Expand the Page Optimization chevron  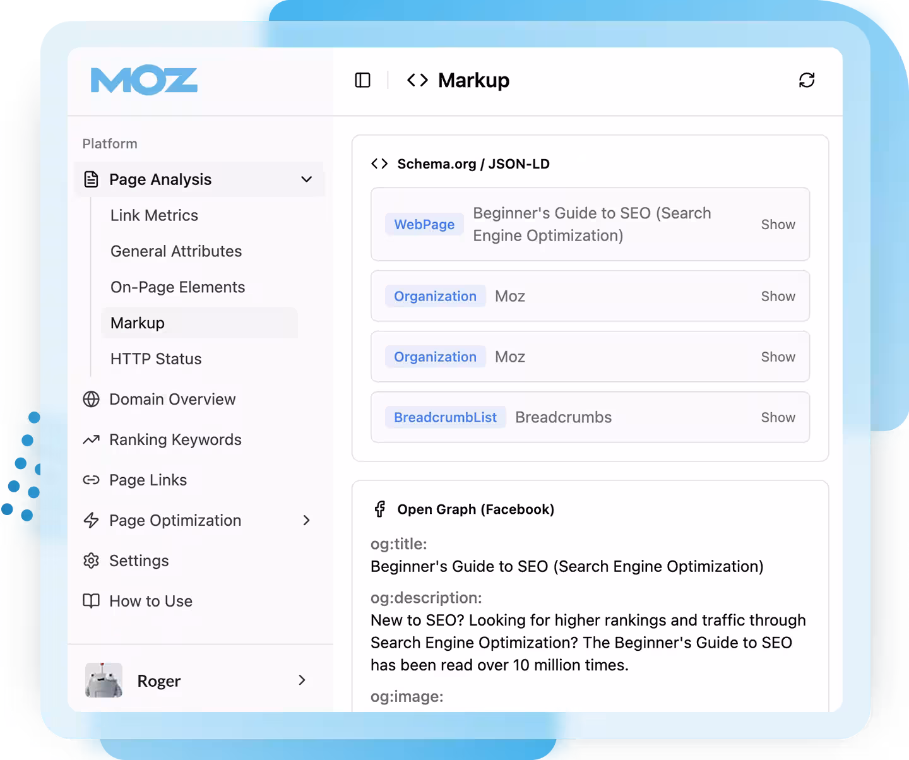307,520
